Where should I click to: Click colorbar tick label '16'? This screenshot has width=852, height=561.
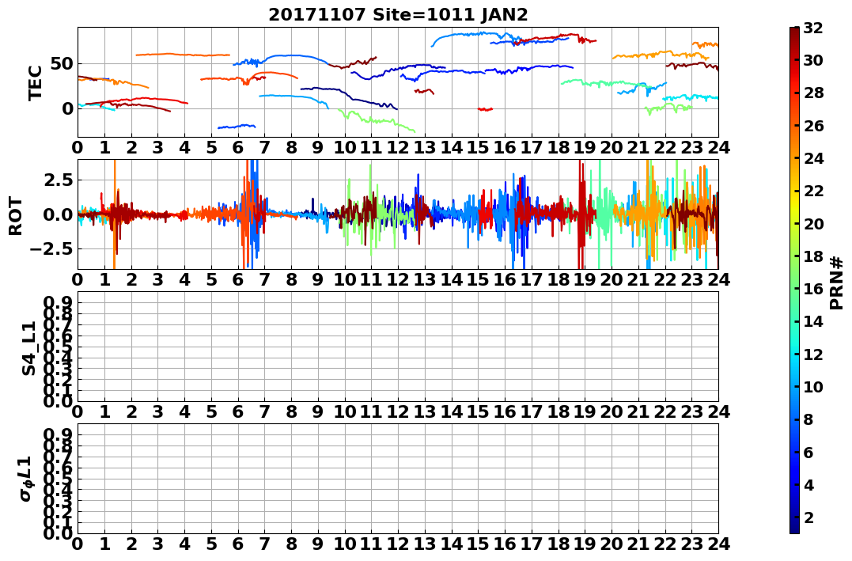(813, 289)
